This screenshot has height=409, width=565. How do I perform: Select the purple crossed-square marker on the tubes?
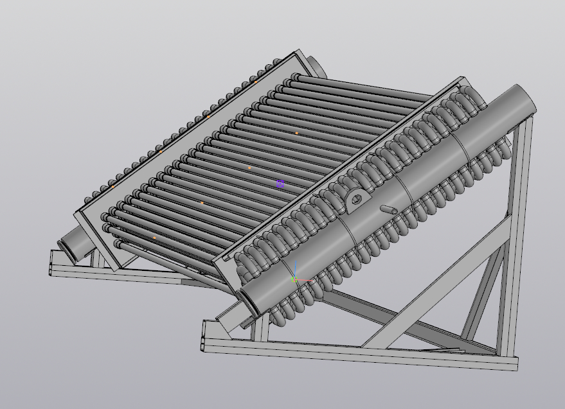pyautogui.click(x=280, y=184)
